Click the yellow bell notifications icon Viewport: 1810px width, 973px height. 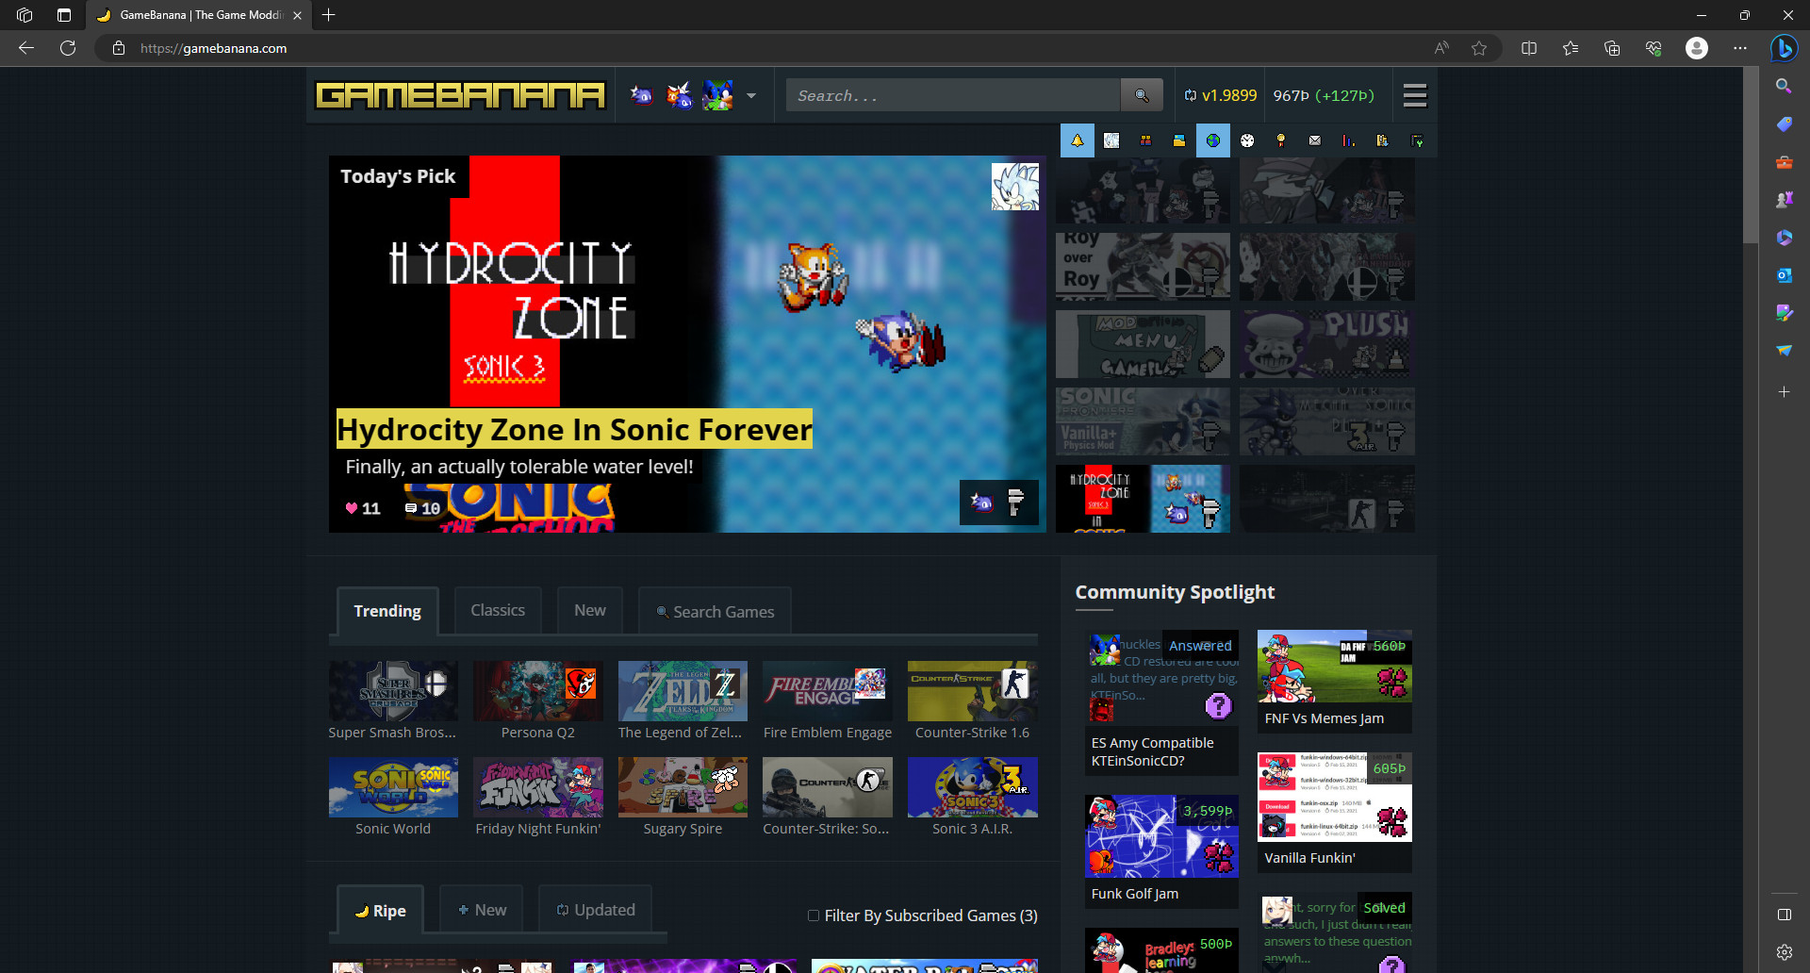tap(1078, 140)
